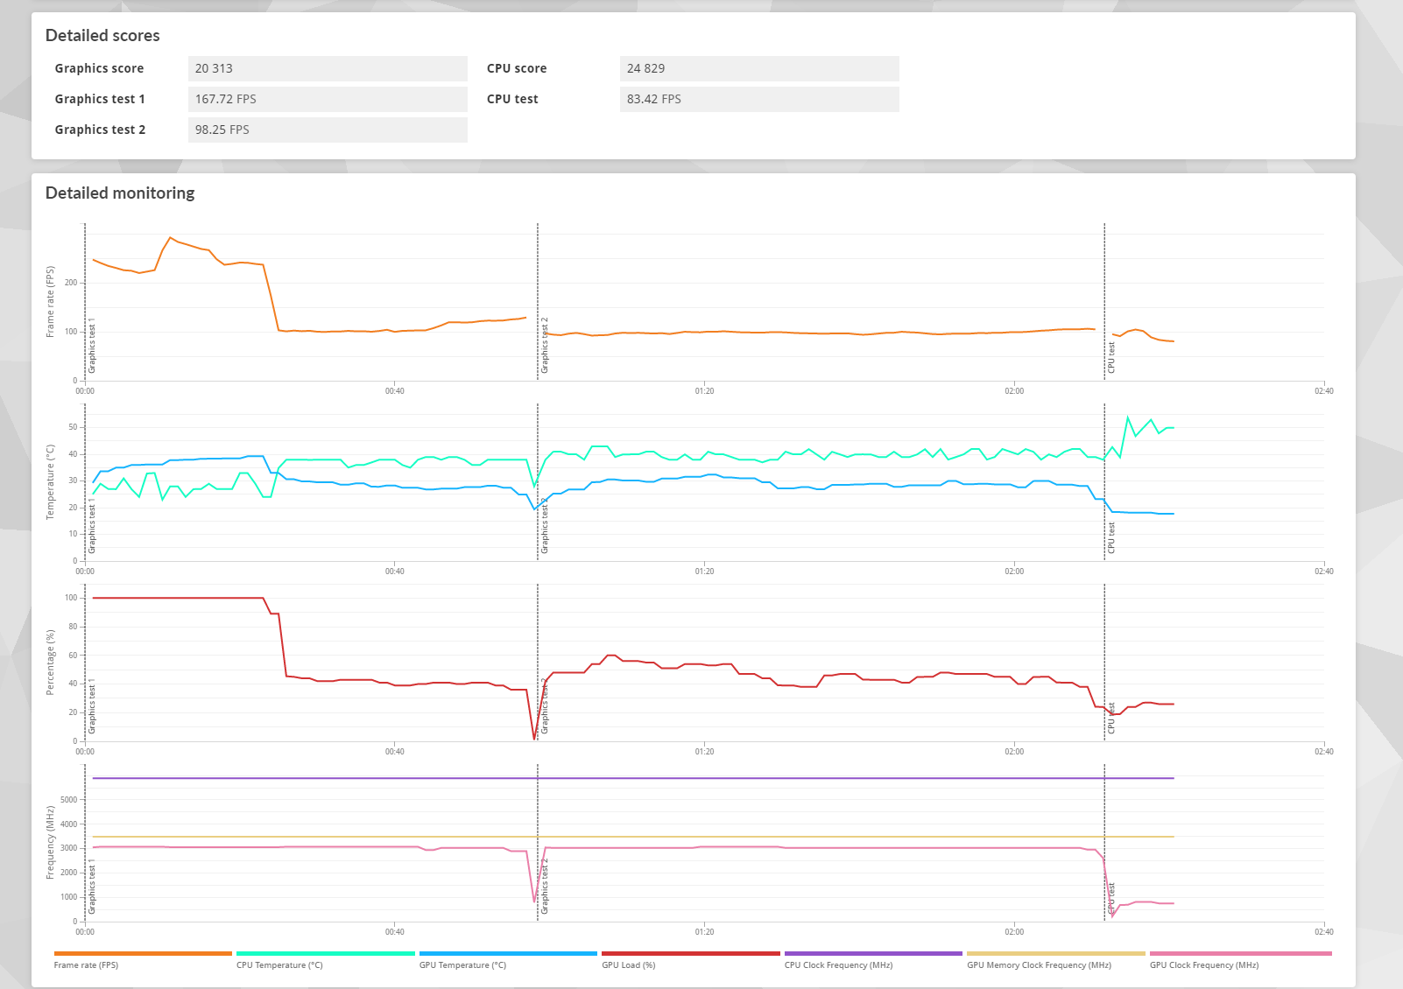Image resolution: width=1403 pixels, height=989 pixels.
Task: Click the CPU score field showing 24 829
Action: pyautogui.click(x=760, y=67)
